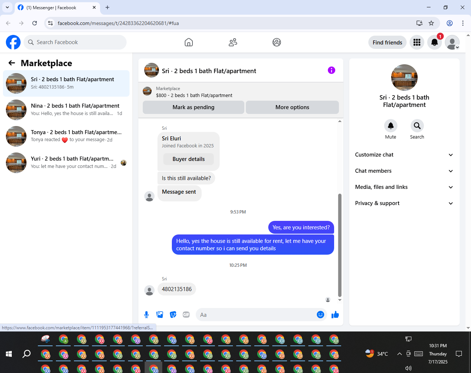This screenshot has height=373, width=471.
Task: Open Windows taskbar search
Action: (x=26, y=354)
